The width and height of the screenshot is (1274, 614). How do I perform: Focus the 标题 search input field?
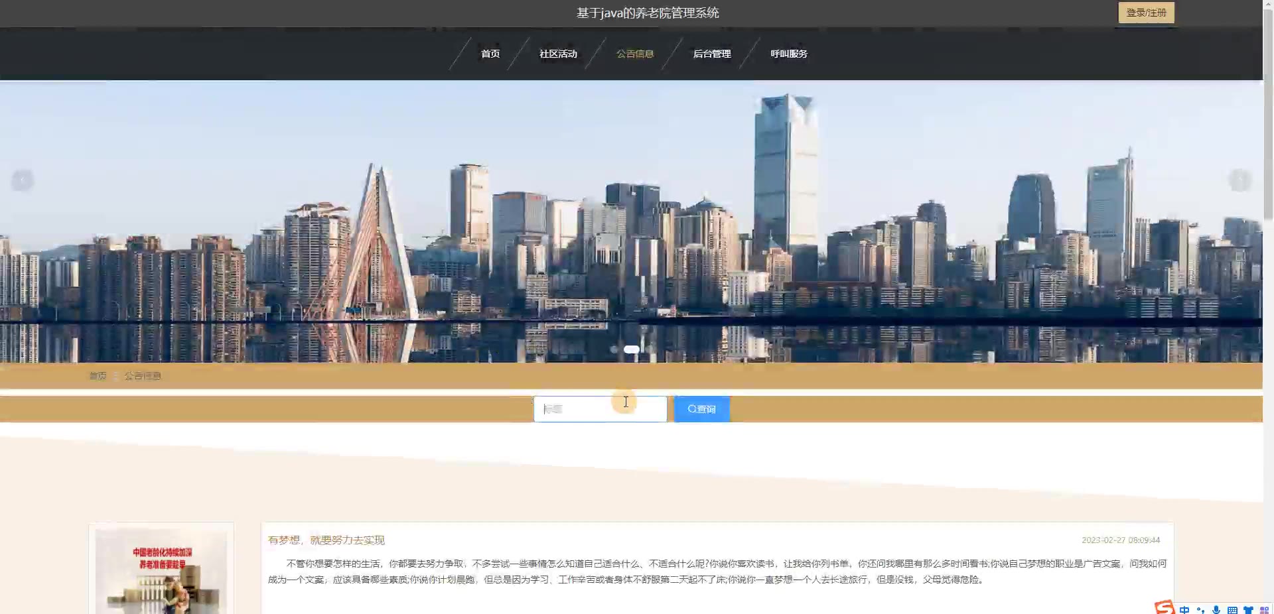point(600,409)
